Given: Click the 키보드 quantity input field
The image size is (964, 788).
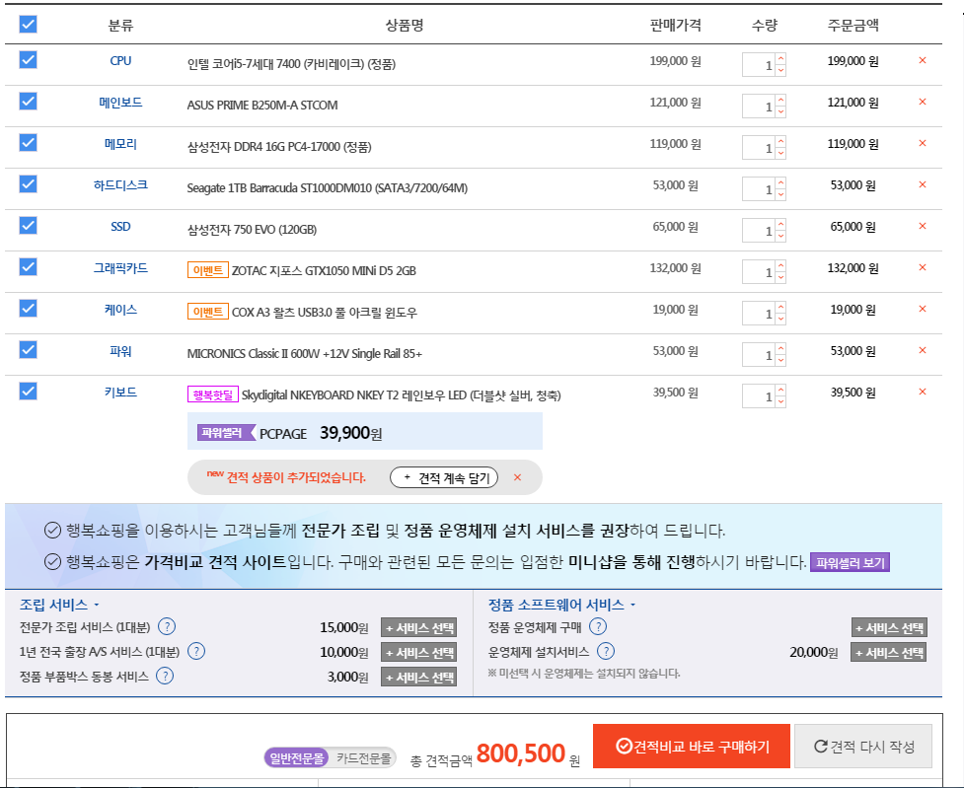Looking at the screenshot, I should (x=758, y=395).
